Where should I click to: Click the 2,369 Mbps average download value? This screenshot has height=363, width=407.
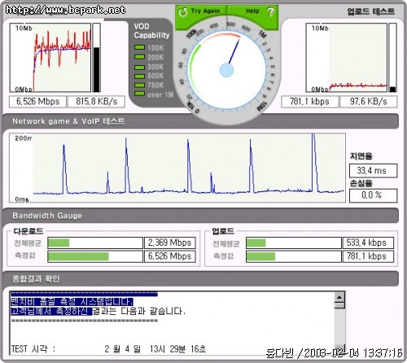(170, 243)
